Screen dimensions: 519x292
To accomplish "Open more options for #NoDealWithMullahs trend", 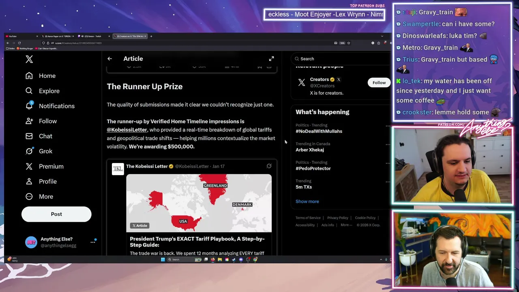I will 388,126.
